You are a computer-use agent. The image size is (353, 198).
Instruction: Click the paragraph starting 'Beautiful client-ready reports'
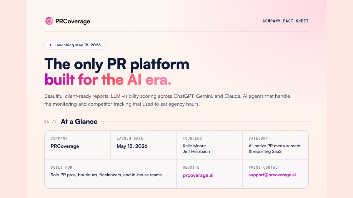167,100
